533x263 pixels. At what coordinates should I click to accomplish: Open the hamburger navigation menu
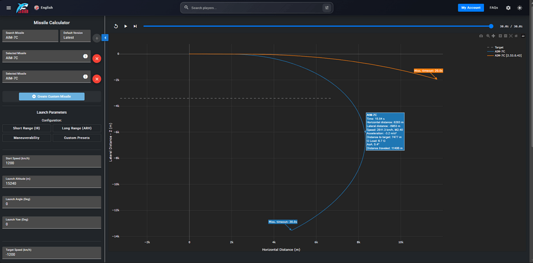[9, 8]
